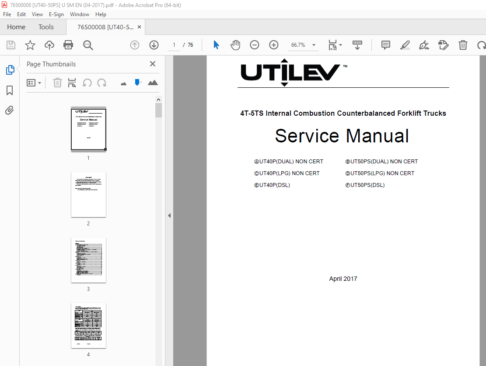Viewport: 486px width, 366px height.
Task: Select page 3 thumbnail
Action: tap(89, 260)
